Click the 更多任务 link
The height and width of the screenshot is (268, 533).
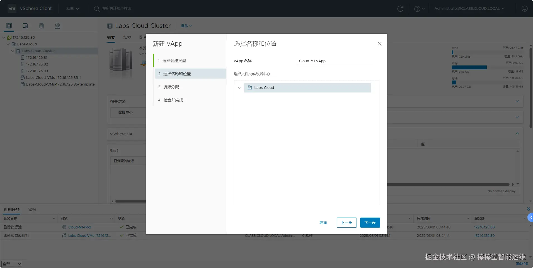pos(522,264)
